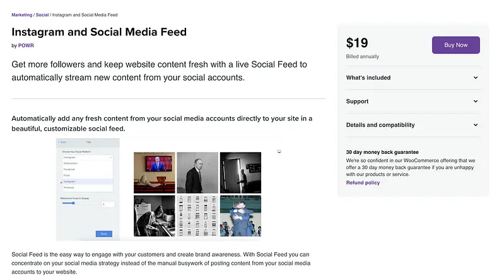Open the man in suit photo
This screenshot has width=504, height=280.
click(197, 172)
